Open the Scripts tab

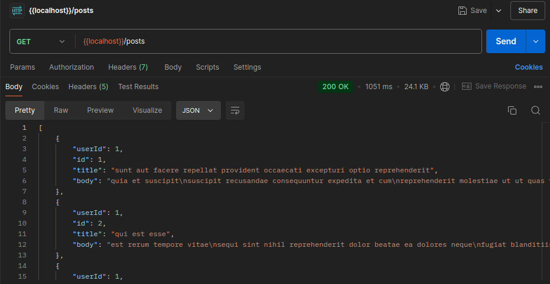(x=207, y=67)
